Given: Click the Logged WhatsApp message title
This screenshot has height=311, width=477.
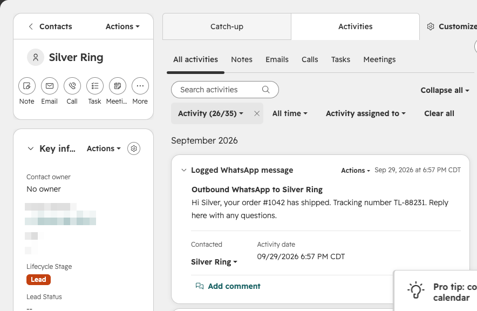Looking at the screenshot, I should click(x=242, y=170).
